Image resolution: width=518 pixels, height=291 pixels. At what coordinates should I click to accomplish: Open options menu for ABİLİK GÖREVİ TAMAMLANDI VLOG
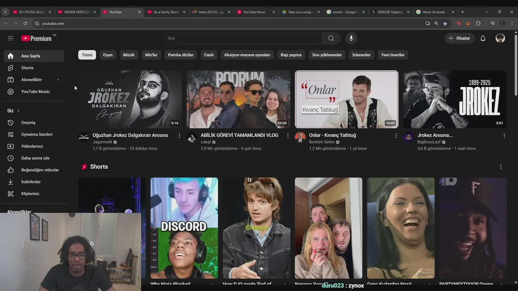(x=288, y=136)
